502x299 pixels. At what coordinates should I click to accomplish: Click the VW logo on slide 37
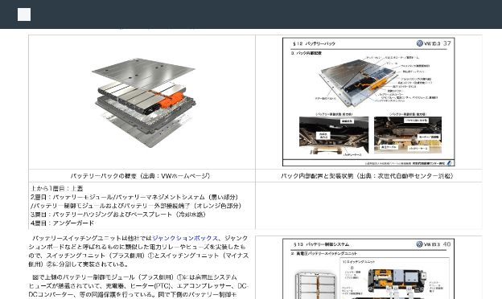click(x=419, y=43)
